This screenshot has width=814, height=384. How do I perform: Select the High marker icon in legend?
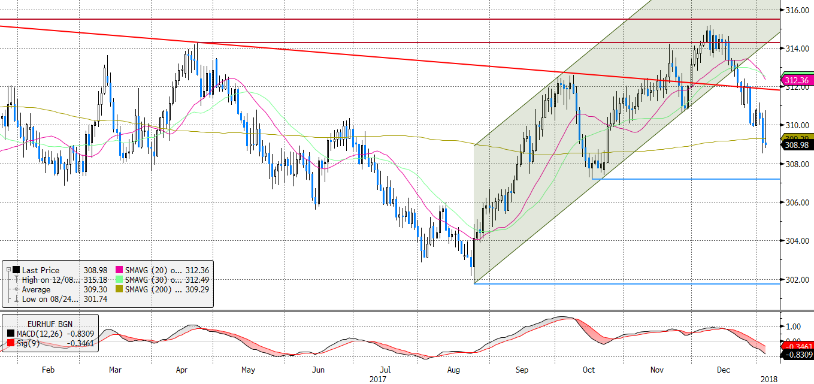[15, 280]
